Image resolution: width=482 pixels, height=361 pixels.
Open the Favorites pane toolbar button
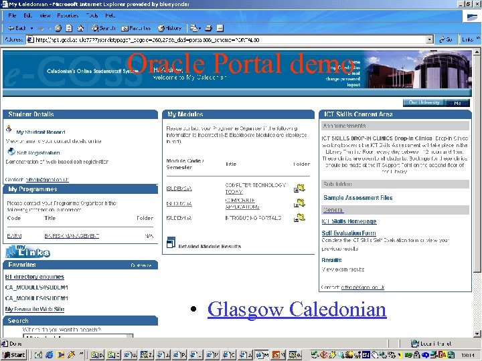tap(136, 28)
